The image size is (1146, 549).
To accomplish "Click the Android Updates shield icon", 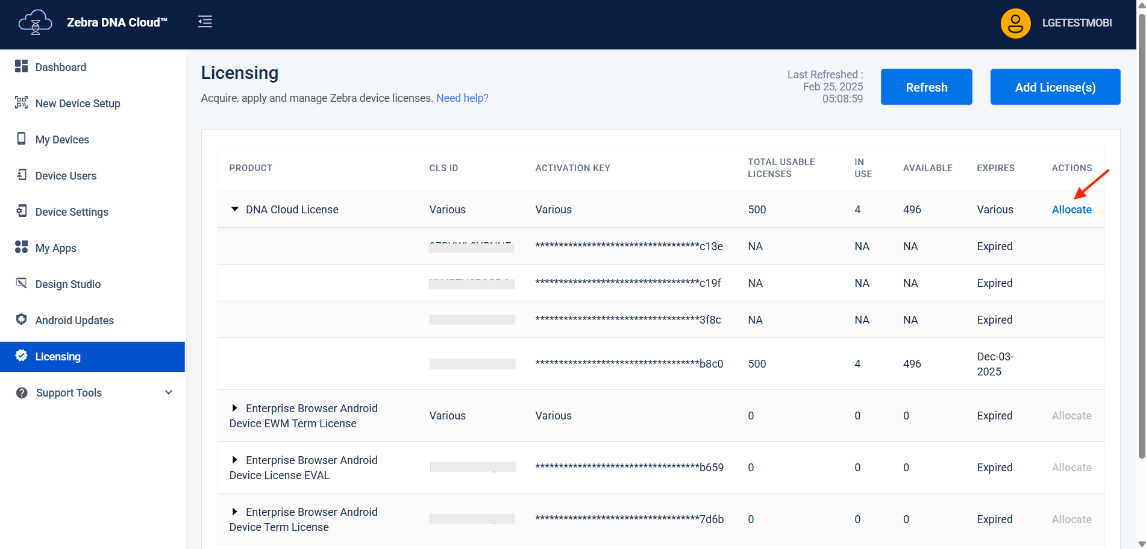I will (x=22, y=319).
